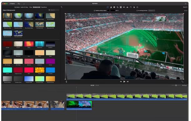Switch to the Titles tab
The height and width of the screenshot is (121, 191).
[x=31, y=7]
